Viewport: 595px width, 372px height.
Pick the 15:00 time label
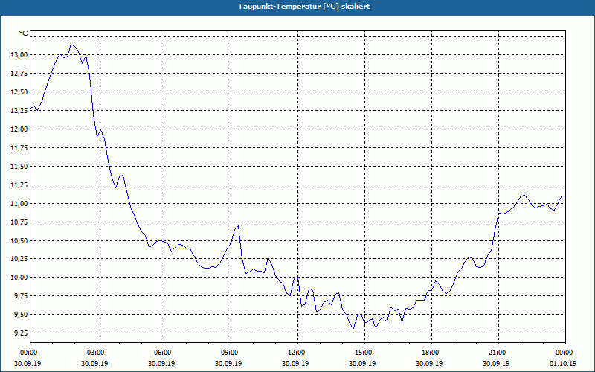[362, 353]
